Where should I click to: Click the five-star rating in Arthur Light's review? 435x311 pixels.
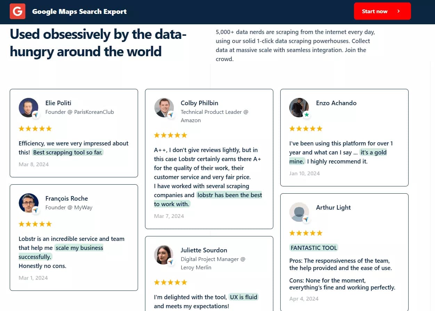pos(306,233)
